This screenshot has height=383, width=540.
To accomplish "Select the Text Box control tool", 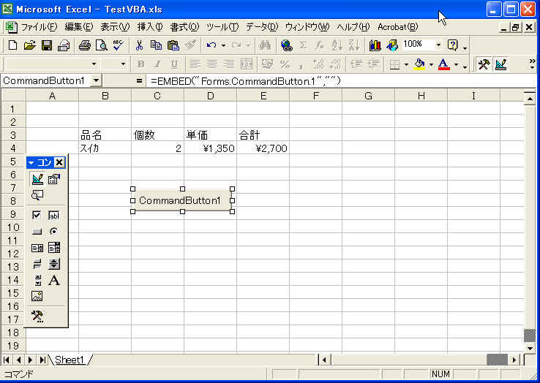I will [53, 215].
